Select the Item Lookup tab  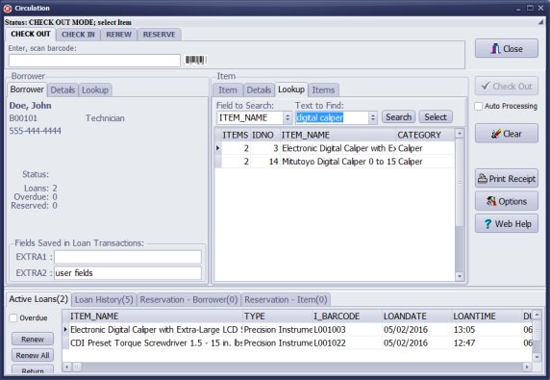coord(291,89)
